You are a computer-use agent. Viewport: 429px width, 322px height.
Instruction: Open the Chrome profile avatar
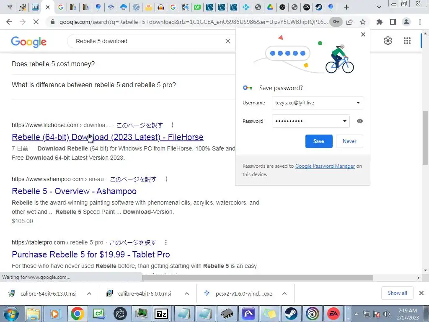406,22
